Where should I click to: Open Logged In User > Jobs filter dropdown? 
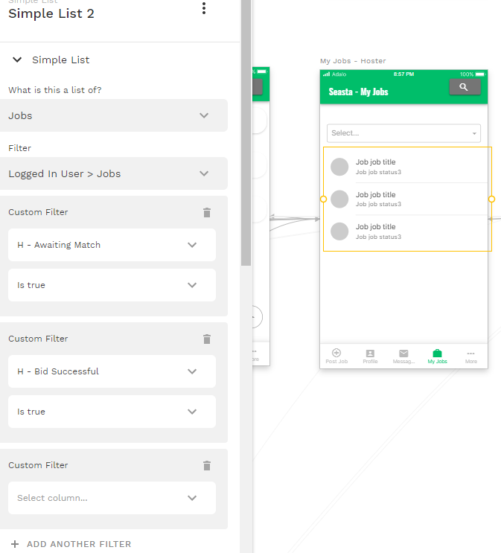click(114, 173)
